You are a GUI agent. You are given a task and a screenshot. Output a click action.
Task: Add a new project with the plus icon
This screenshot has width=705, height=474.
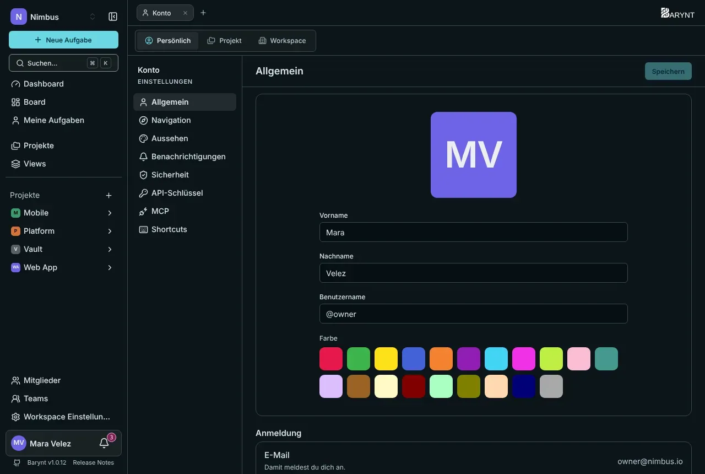click(x=109, y=195)
